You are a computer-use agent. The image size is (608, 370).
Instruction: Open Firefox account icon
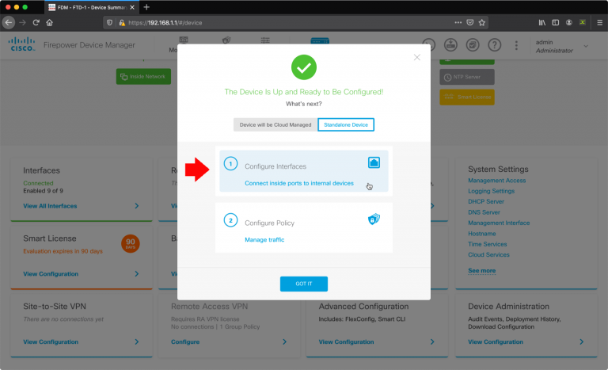click(569, 22)
